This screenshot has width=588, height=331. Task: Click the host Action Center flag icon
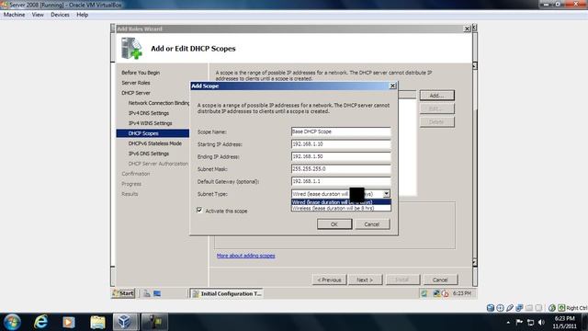519,323
